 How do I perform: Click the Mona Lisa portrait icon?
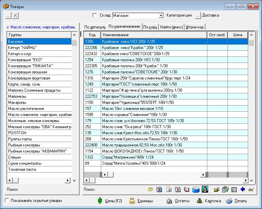coord(205,189)
